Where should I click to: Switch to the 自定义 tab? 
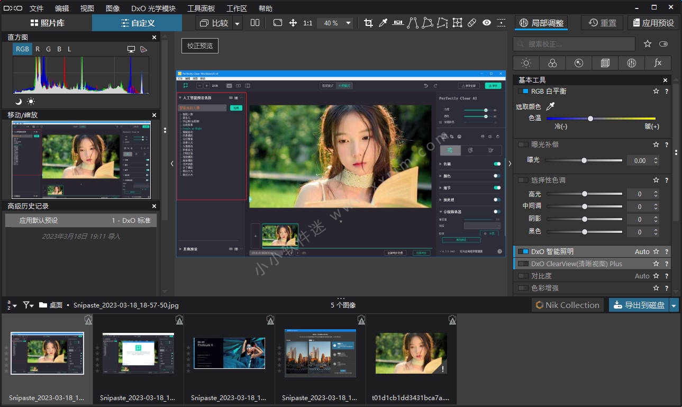click(137, 23)
